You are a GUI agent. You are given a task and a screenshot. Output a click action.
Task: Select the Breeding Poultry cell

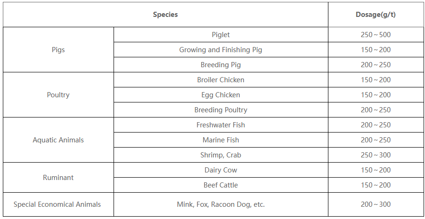pos(221,110)
